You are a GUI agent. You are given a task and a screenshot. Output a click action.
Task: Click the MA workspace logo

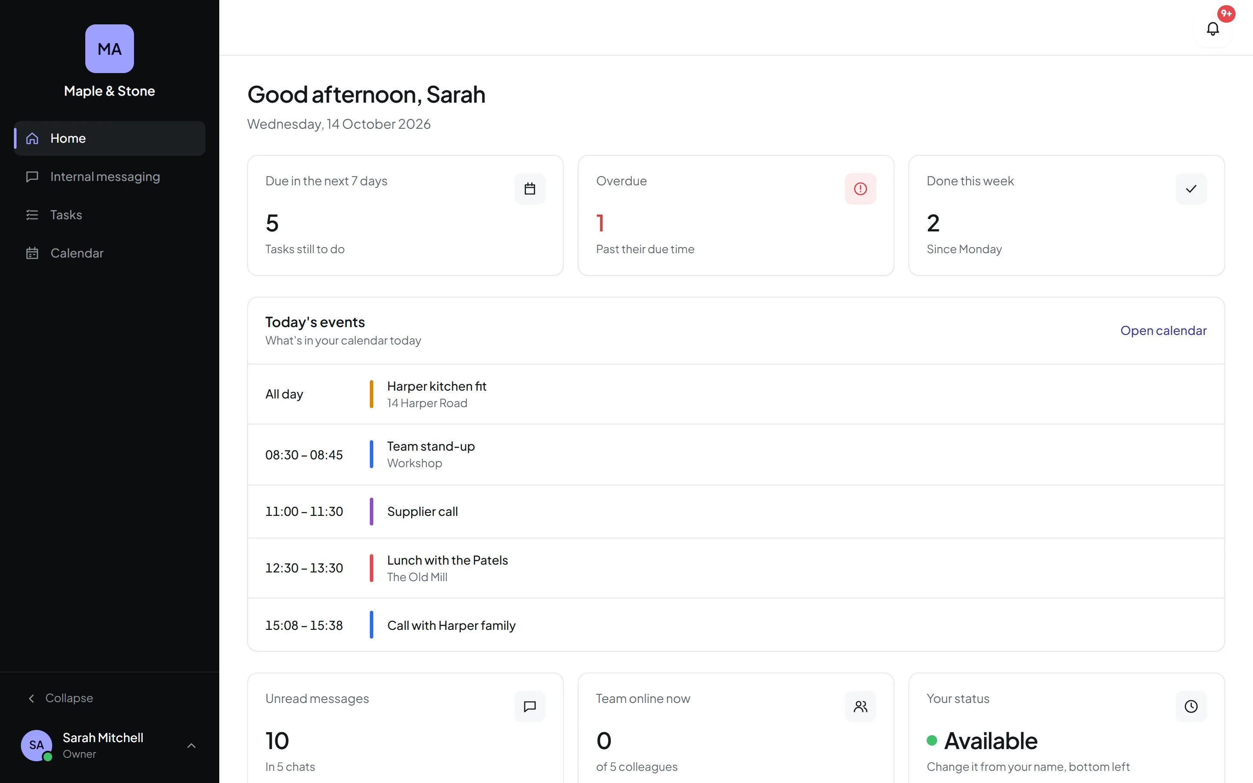coord(109,49)
